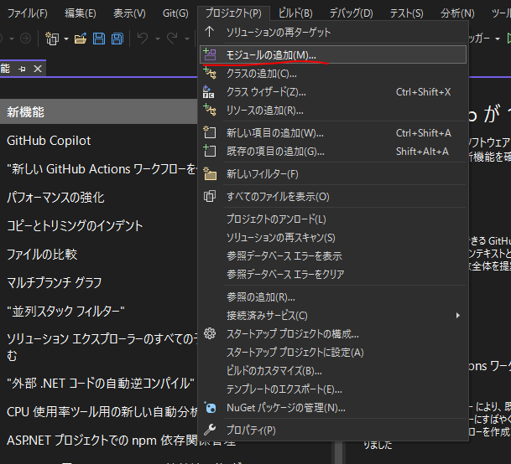
Task: Open the 新しい GitHub Actions ワークフロー entry
Action: coord(102,169)
